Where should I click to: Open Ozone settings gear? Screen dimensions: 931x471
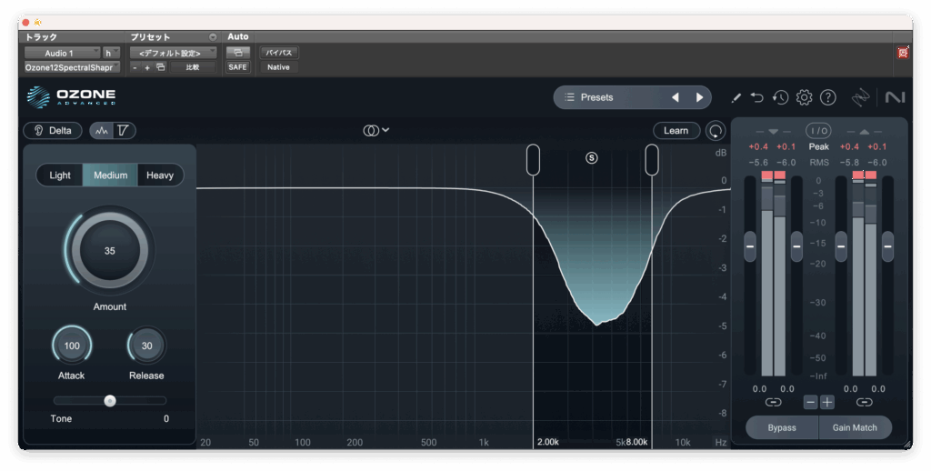[x=804, y=97]
